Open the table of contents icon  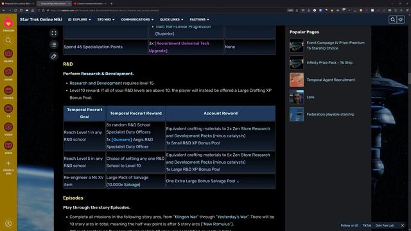(54, 45)
